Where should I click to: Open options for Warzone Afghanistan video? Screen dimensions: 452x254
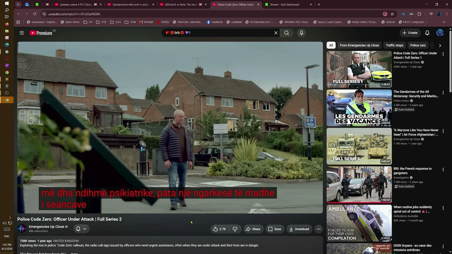tap(443, 131)
